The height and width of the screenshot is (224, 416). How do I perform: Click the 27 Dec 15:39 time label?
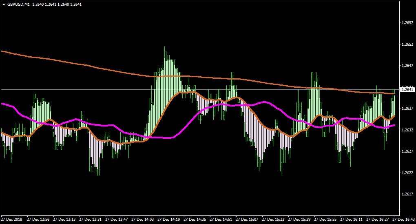[x=299, y=220]
